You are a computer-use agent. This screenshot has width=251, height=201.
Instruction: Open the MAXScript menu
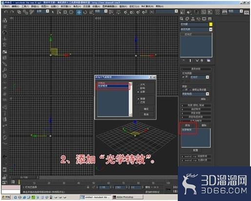click(147, 6)
